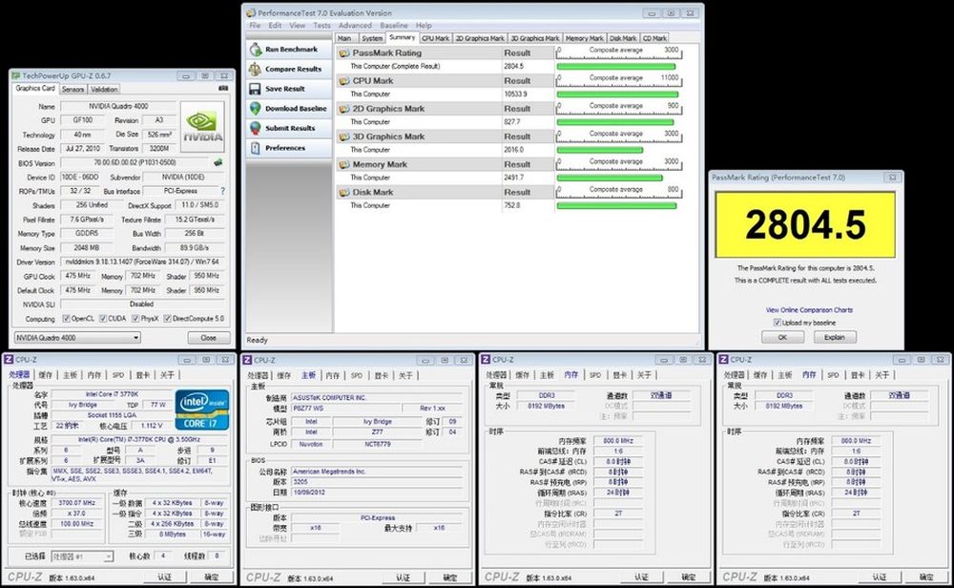Select the System tab in PerformanceTest
Image resolution: width=954 pixels, height=588 pixels.
click(x=372, y=38)
